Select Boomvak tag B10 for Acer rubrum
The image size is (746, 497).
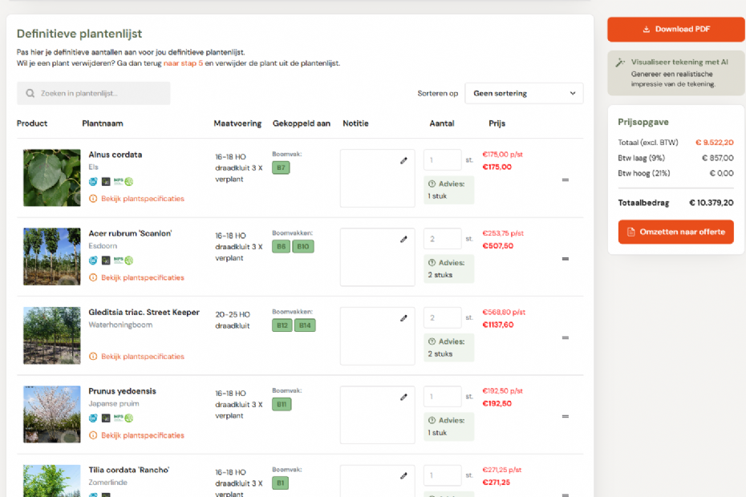pos(303,247)
